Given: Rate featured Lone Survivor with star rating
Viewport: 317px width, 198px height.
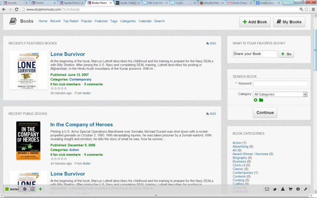Looking at the screenshot, I should [x=59, y=88].
